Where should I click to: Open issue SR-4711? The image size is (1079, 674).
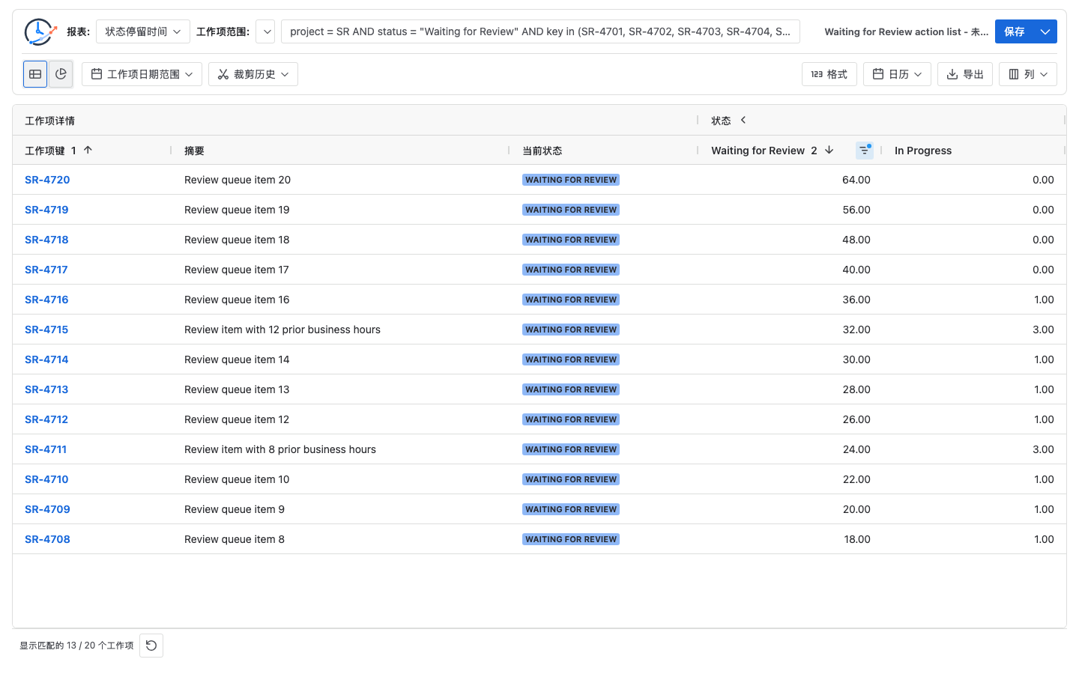click(46, 449)
